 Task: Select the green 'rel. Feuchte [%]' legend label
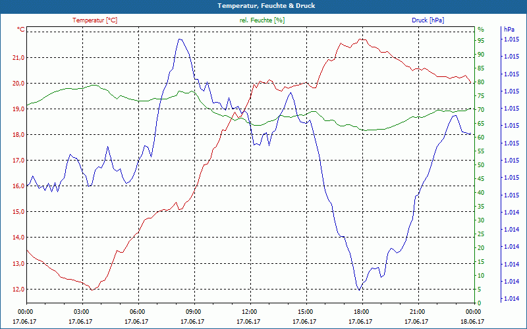pos(262,20)
